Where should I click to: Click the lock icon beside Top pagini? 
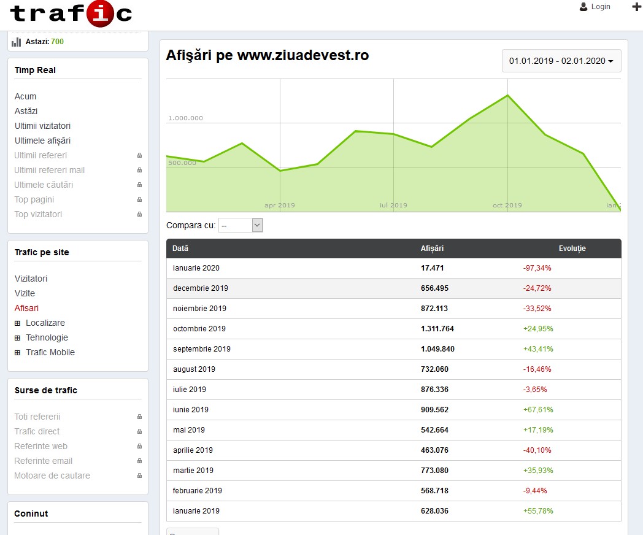(139, 199)
